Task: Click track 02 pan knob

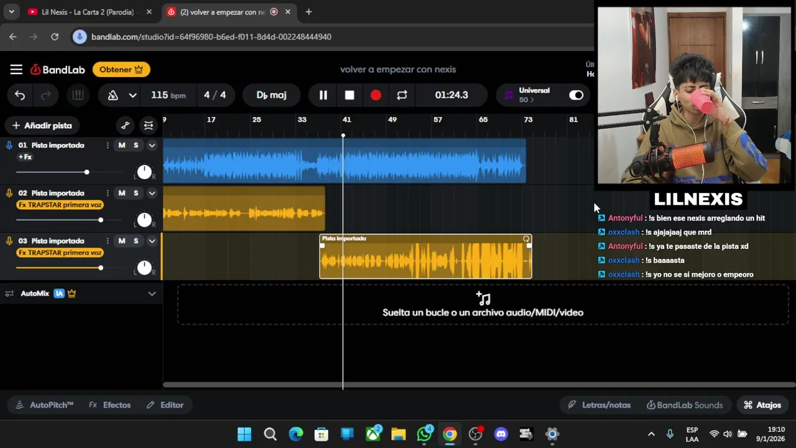Action: click(x=144, y=220)
